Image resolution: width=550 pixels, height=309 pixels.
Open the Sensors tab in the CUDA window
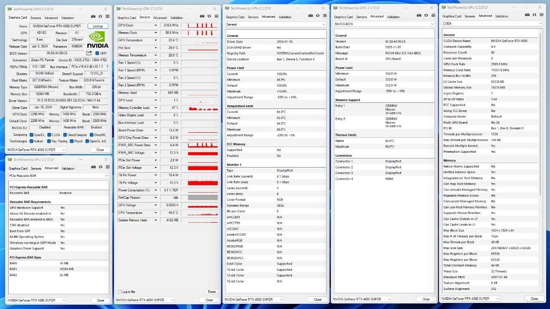pyautogui.click(x=470, y=16)
